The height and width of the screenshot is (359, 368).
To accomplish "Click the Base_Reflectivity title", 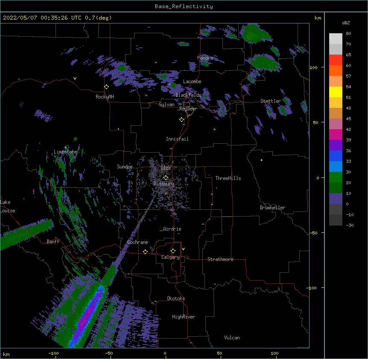I will click(x=184, y=6).
